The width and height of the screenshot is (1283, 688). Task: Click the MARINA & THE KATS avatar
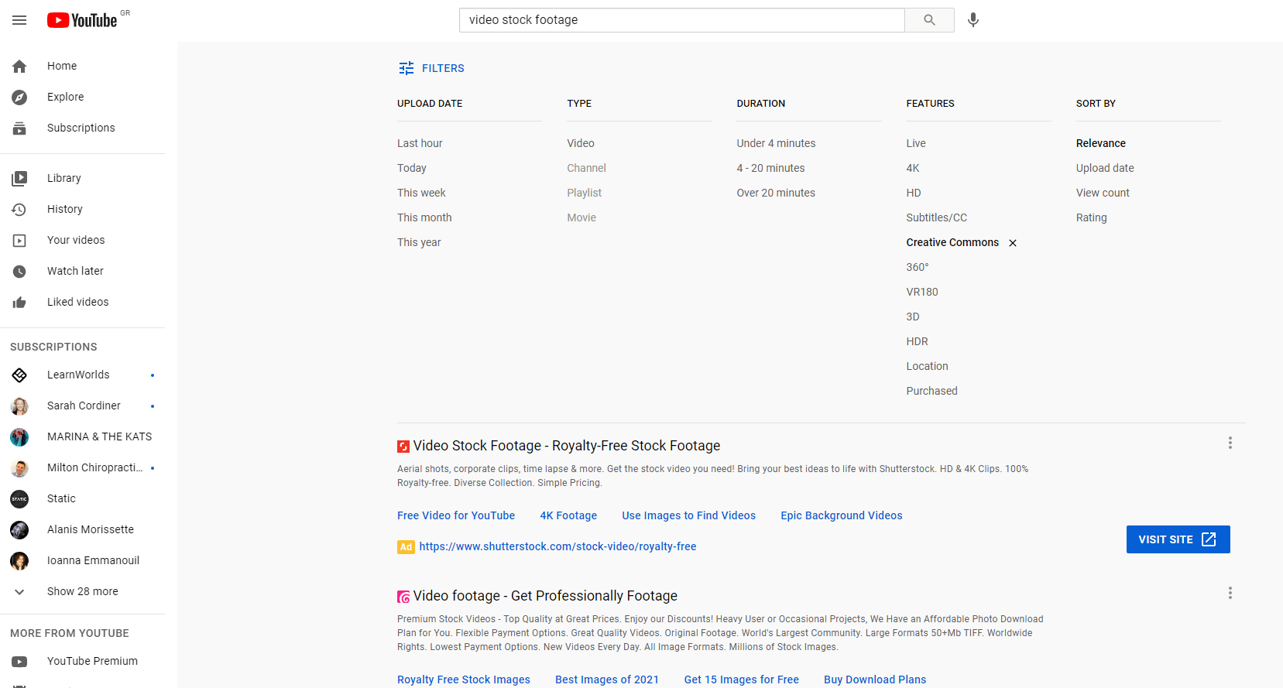pos(19,437)
